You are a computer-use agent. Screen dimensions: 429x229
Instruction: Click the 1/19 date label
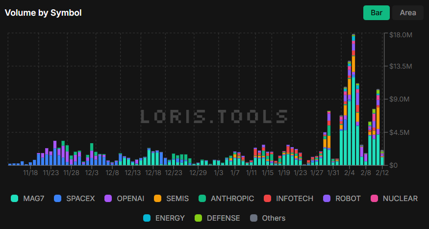284,173
